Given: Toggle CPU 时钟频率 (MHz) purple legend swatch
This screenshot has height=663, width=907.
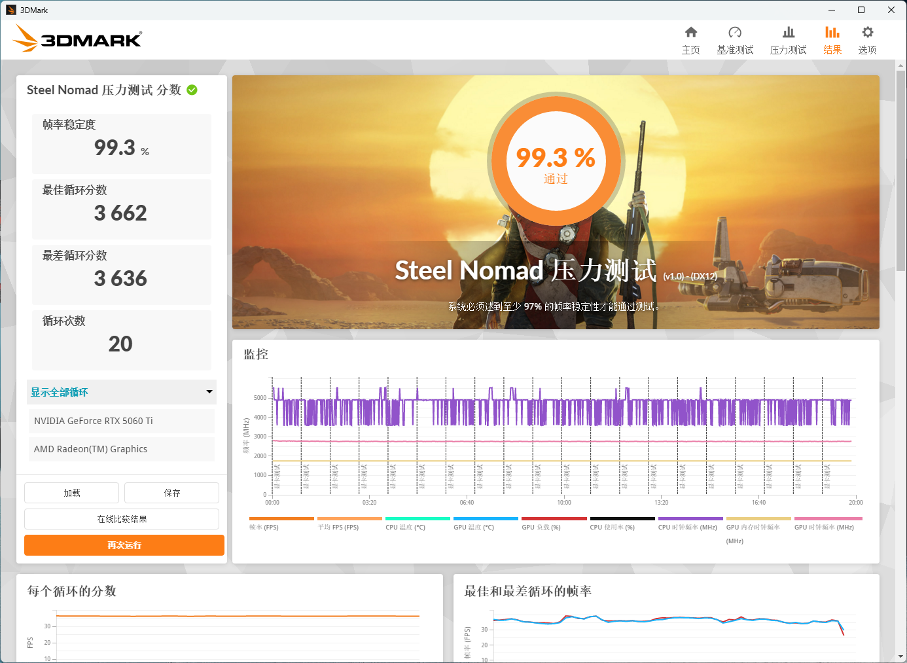Looking at the screenshot, I should [690, 519].
